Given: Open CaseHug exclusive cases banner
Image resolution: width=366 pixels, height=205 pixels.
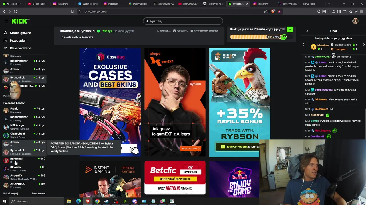Looking at the screenshot, I should click(x=110, y=102).
